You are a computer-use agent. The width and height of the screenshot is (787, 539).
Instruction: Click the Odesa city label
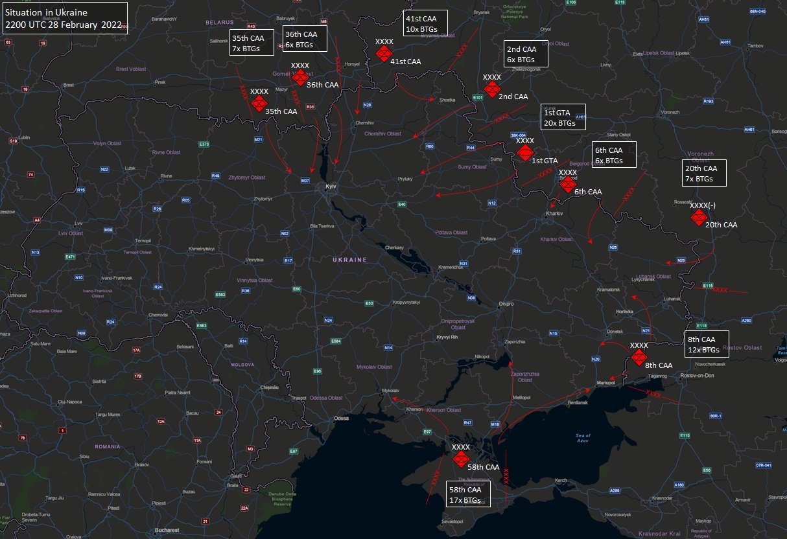pos(341,419)
